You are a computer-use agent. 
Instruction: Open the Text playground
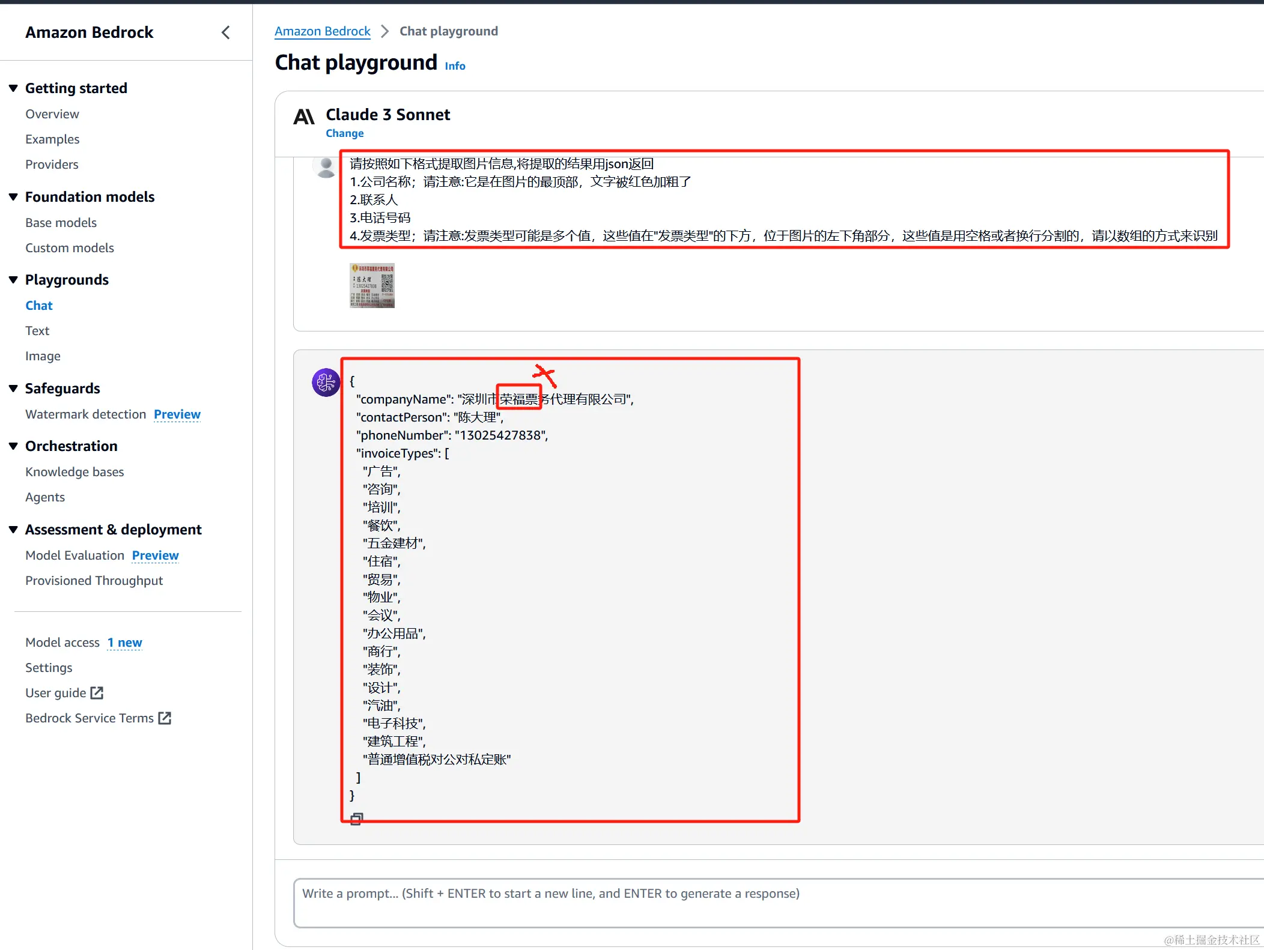(x=37, y=331)
